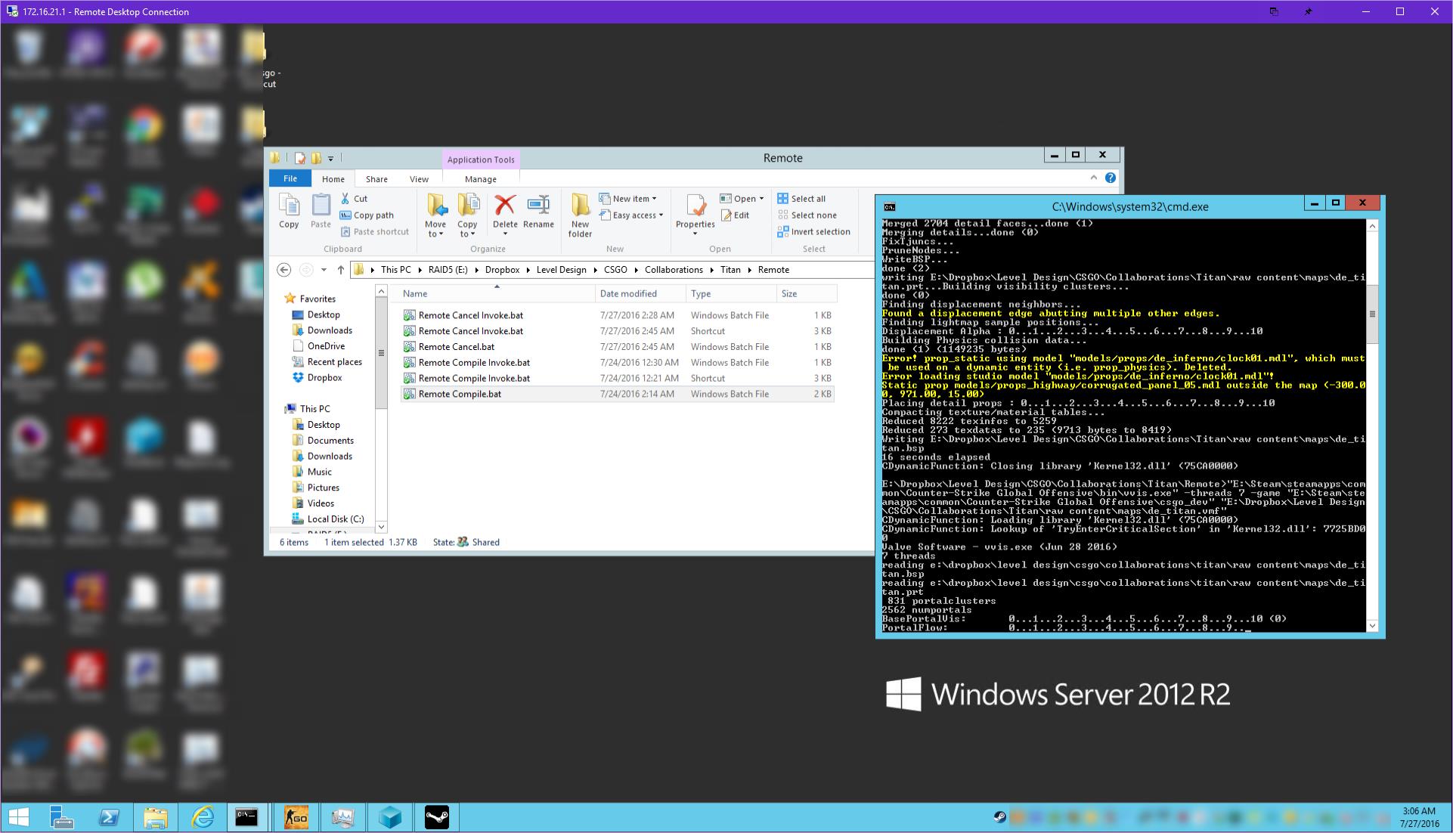The height and width of the screenshot is (833, 1453).
Task: Open the Copy to dropdown
Action: pos(467,230)
